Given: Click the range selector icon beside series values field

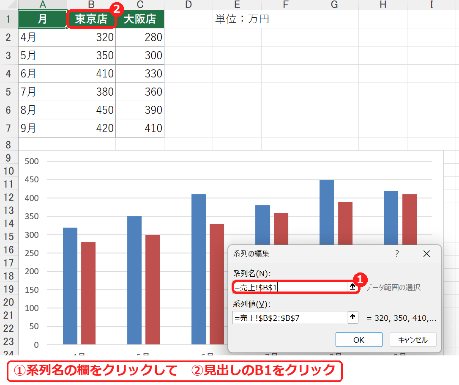Looking at the screenshot, I should [x=352, y=317].
